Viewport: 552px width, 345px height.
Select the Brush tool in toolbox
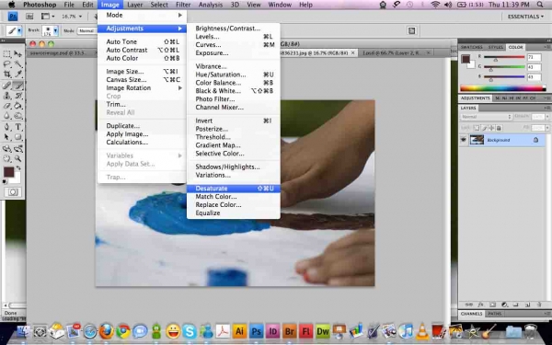click(17, 86)
